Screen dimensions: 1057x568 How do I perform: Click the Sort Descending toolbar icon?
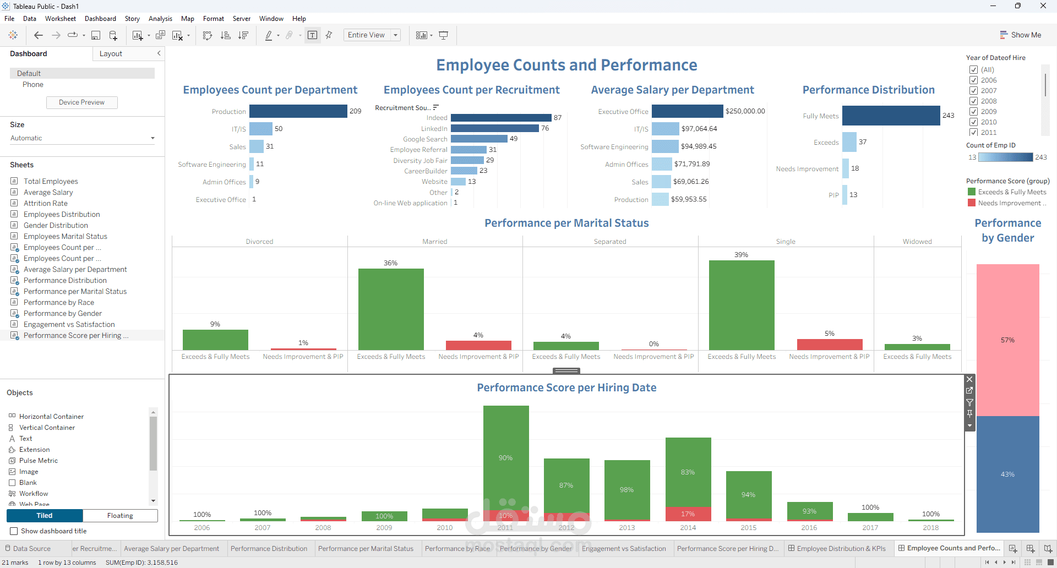click(x=243, y=35)
